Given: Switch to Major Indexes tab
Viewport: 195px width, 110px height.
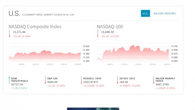Looking at the screenshot, I should click(164, 13).
